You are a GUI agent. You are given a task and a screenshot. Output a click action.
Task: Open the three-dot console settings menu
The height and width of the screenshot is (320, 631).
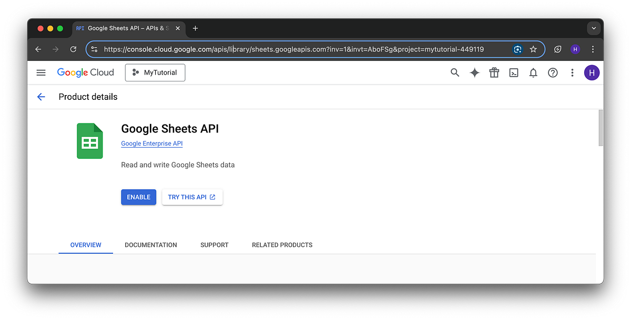click(572, 73)
